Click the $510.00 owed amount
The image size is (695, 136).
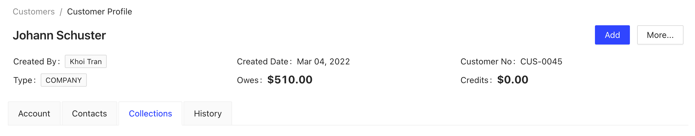290,80
